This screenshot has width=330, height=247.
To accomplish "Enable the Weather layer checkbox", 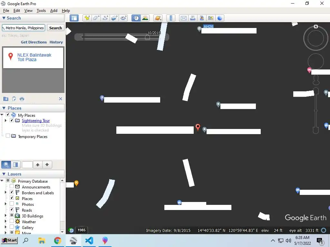I will [x=12, y=221].
